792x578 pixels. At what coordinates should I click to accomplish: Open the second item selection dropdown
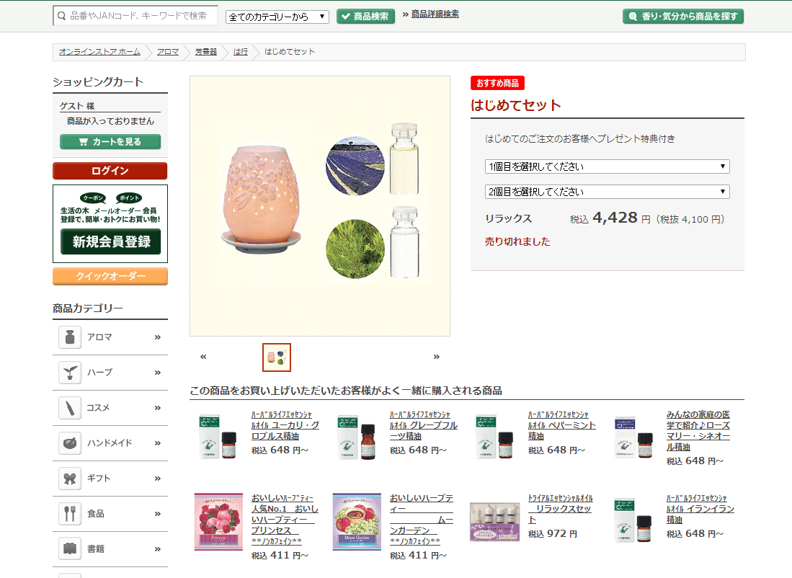pos(607,192)
